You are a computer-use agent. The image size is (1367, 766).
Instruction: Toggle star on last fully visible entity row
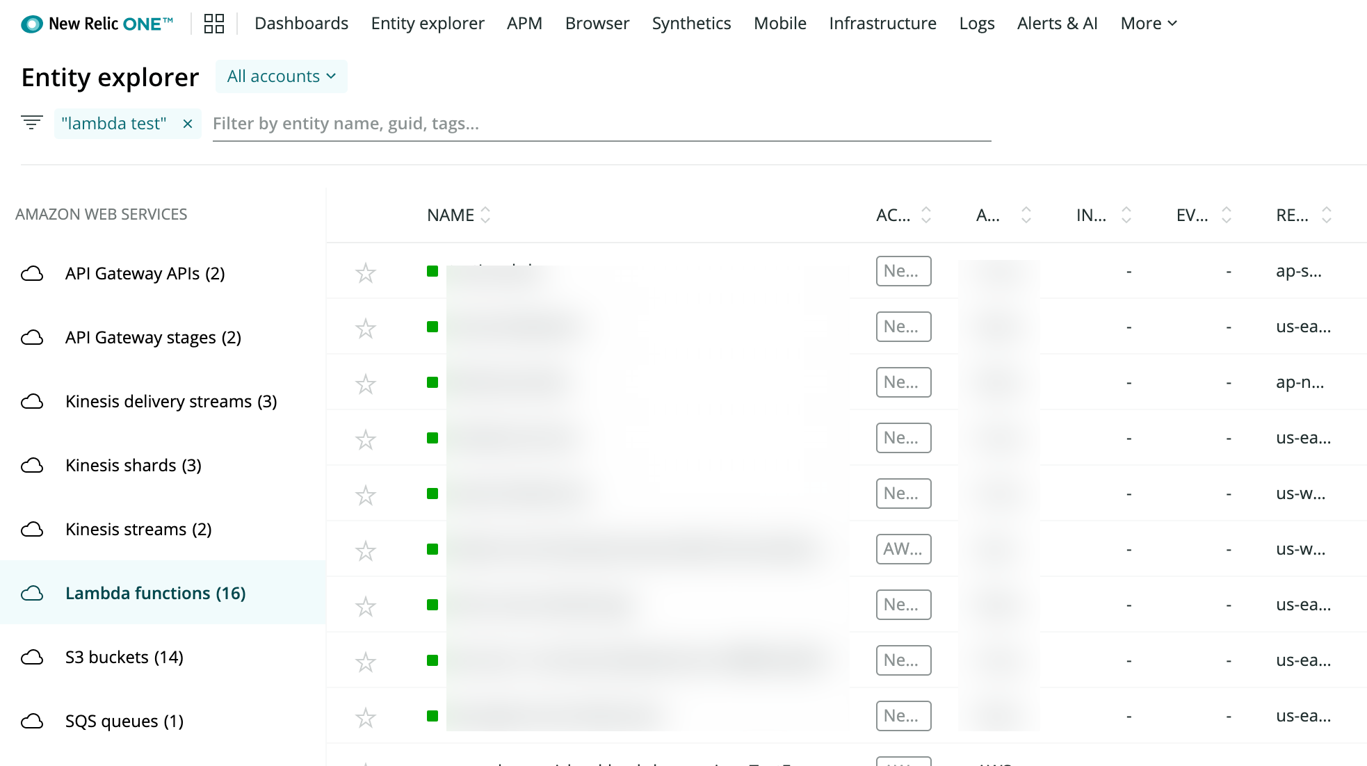pos(366,717)
